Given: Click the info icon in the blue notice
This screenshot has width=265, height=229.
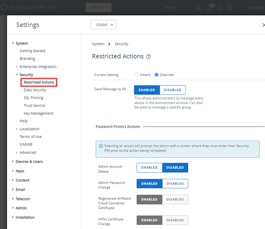Looking at the screenshot, I should coord(101,146).
